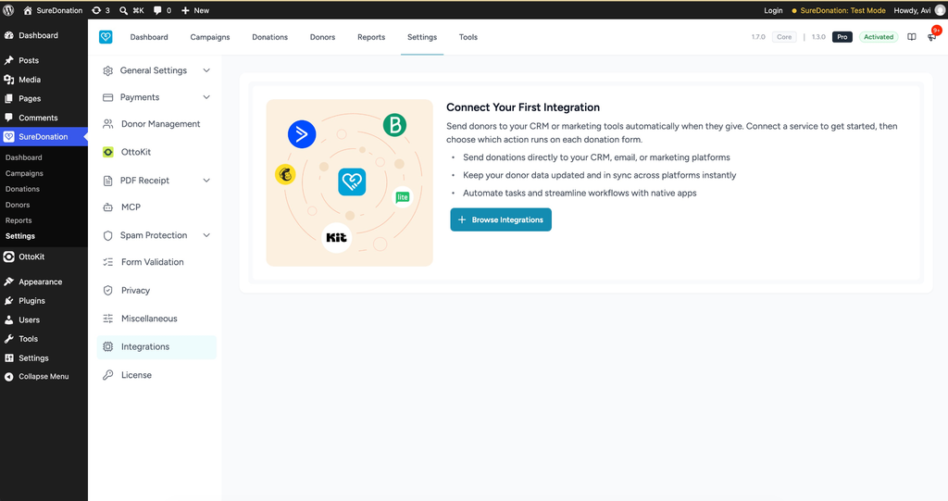Image resolution: width=948 pixels, height=501 pixels.
Task: Click the Spam Protection shield icon
Action: [107, 235]
